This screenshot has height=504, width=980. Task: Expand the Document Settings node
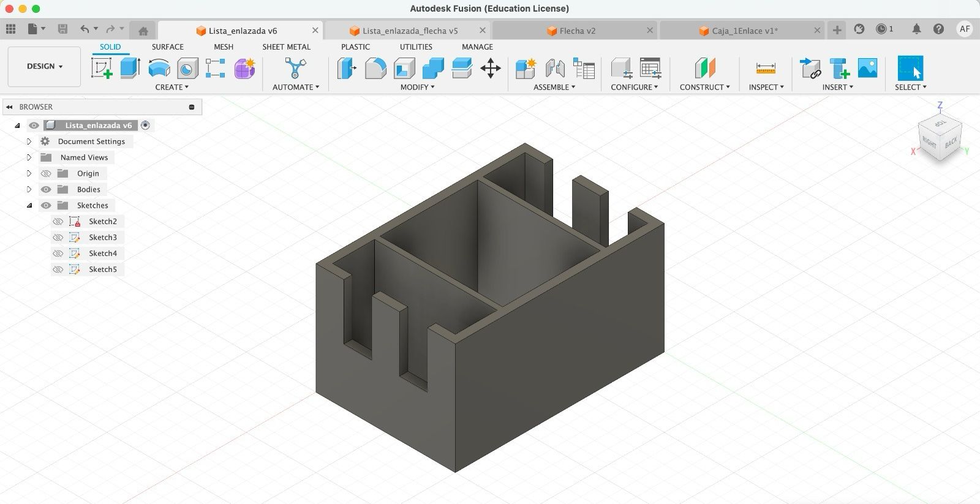[29, 141]
